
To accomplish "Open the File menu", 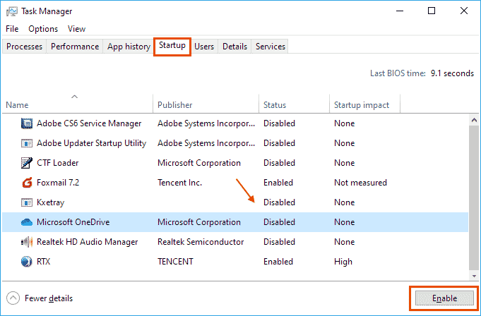I will (12, 29).
